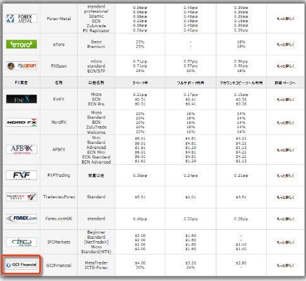Click AFBFX's ECN Advanced account type
306x281 pixels.
[x=96, y=162]
